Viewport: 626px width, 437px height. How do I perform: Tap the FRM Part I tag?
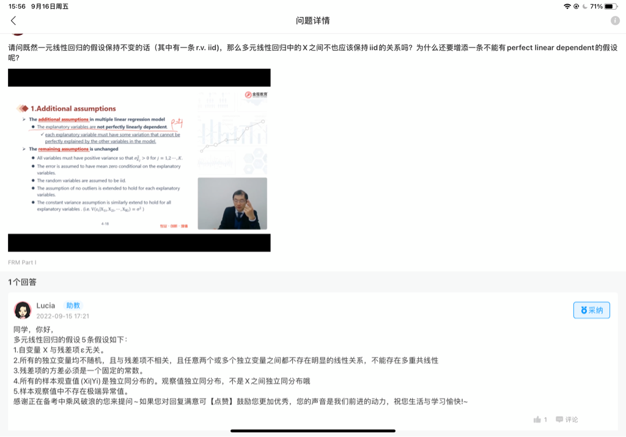point(23,262)
